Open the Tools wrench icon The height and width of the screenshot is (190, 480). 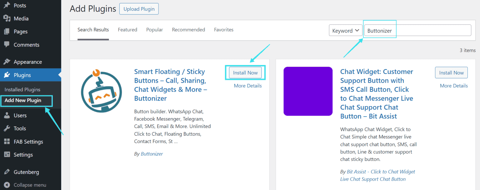click(7, 128)
